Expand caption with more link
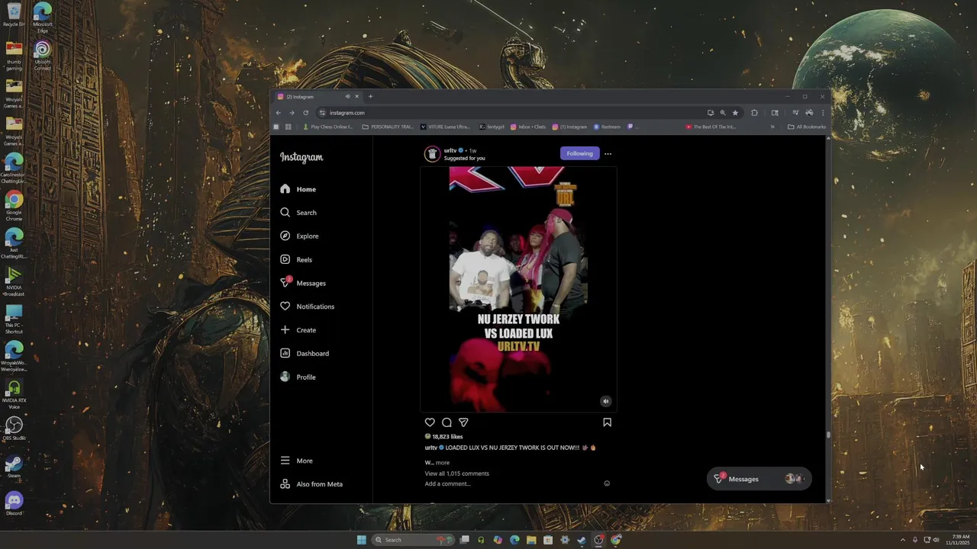The width and height of the screenshot is (977, 549). pyautogui.click(x=443, y=463)
